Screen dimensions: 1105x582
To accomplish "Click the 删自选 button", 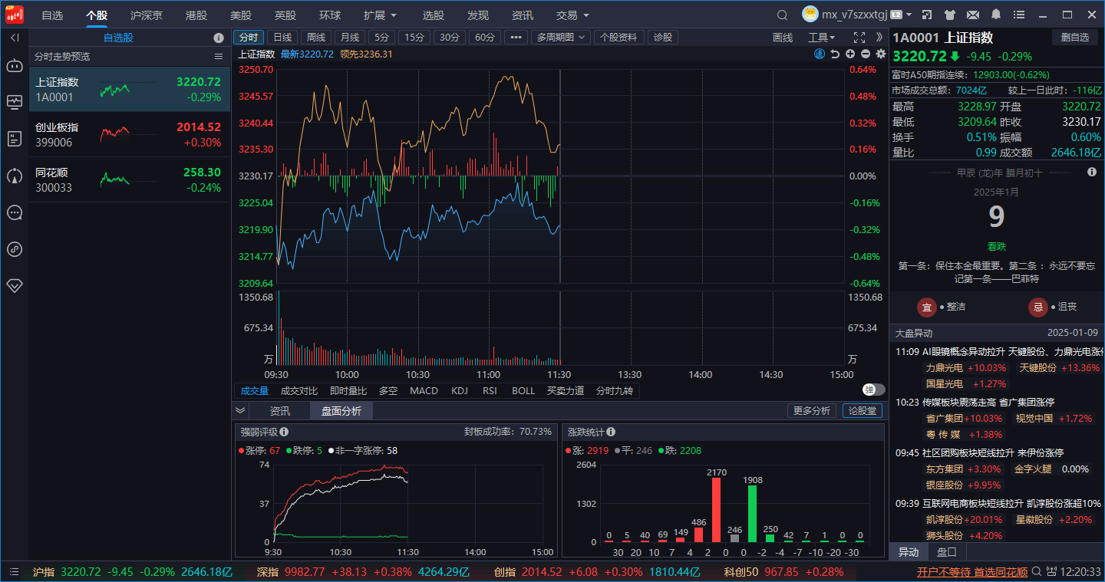I will coord(1074,37).
